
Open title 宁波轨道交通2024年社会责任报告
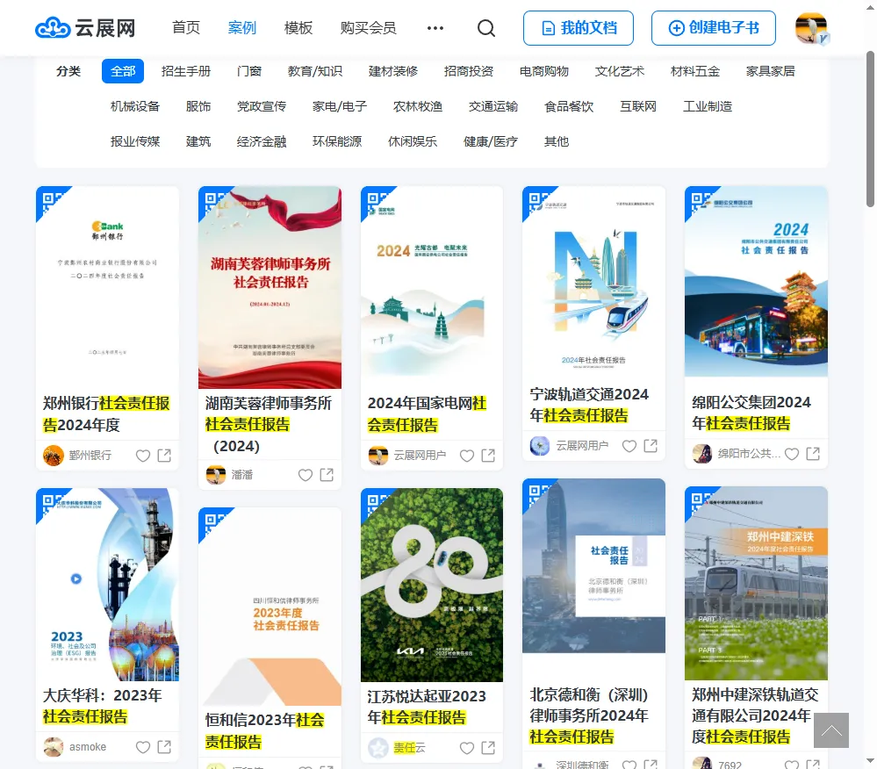click(x=589, y=405)
